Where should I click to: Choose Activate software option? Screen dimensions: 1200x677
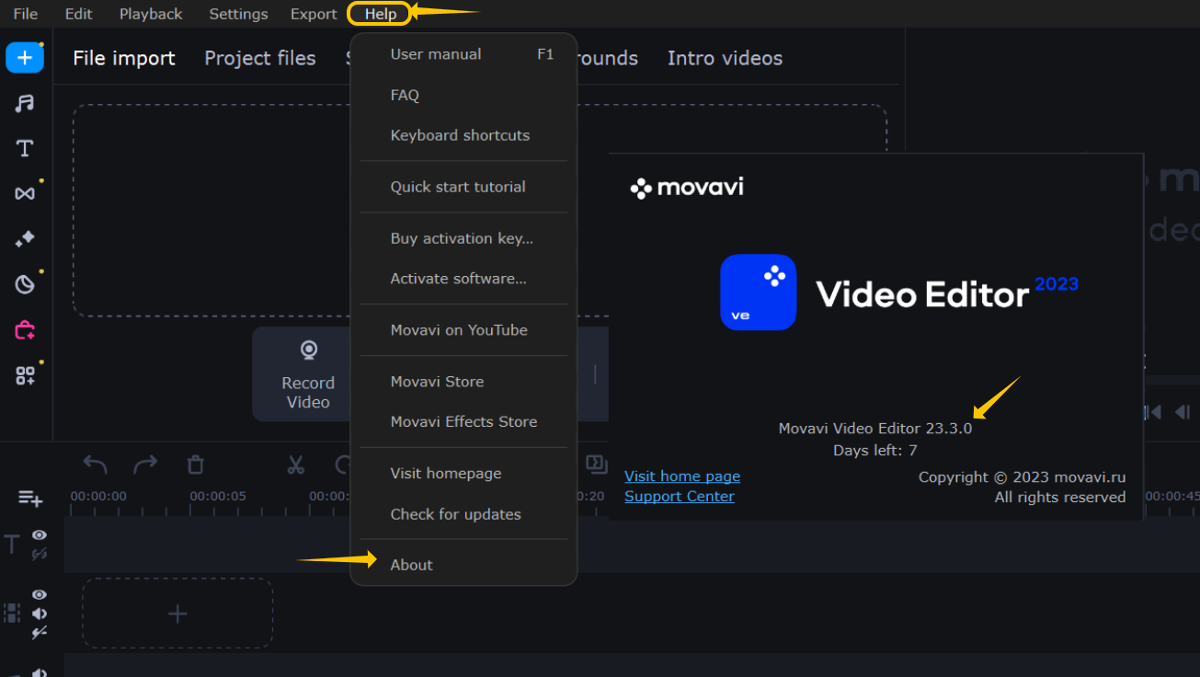pos(463,279)
